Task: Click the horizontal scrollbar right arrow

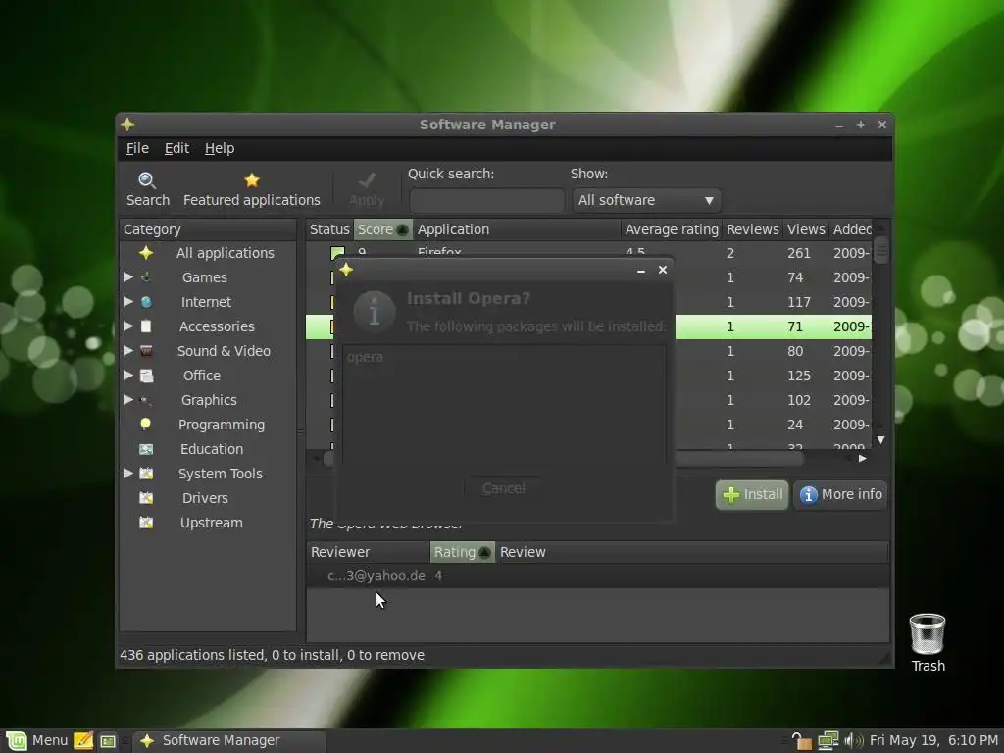Action: (x=863, y=459)
